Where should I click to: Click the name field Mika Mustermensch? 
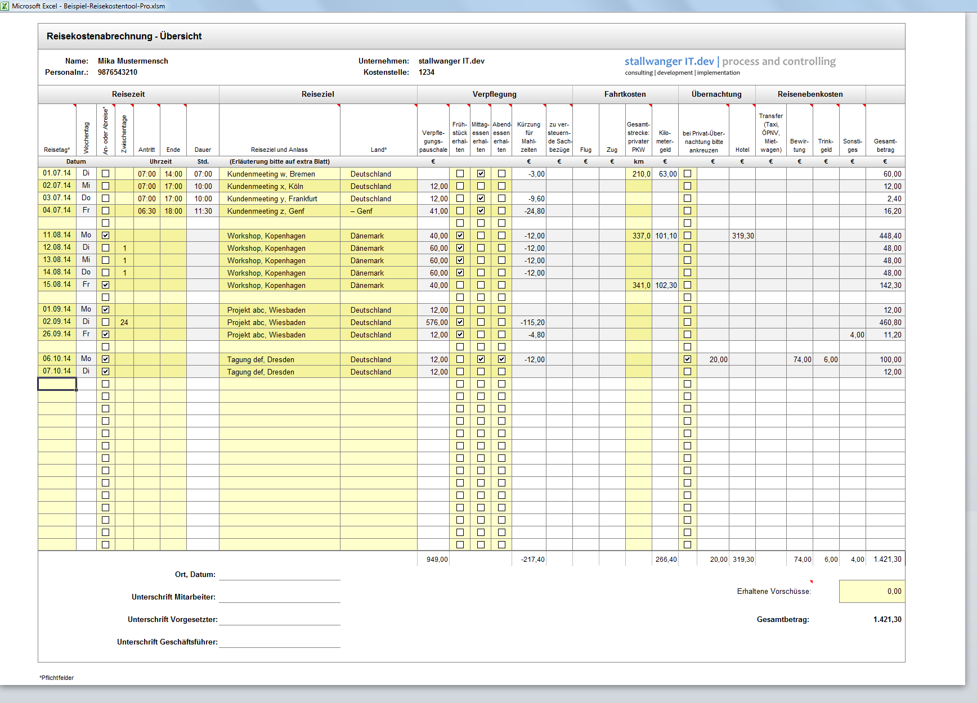coord(133,61)
